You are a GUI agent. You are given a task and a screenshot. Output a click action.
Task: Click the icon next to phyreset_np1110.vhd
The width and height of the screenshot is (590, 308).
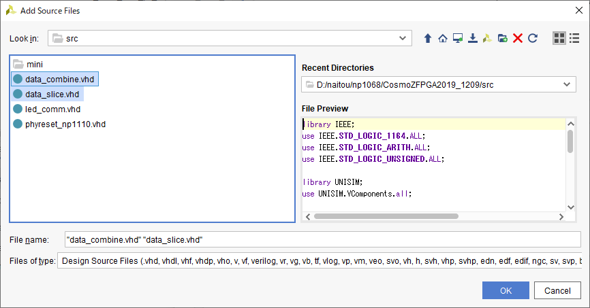click(x=18, y=124)
